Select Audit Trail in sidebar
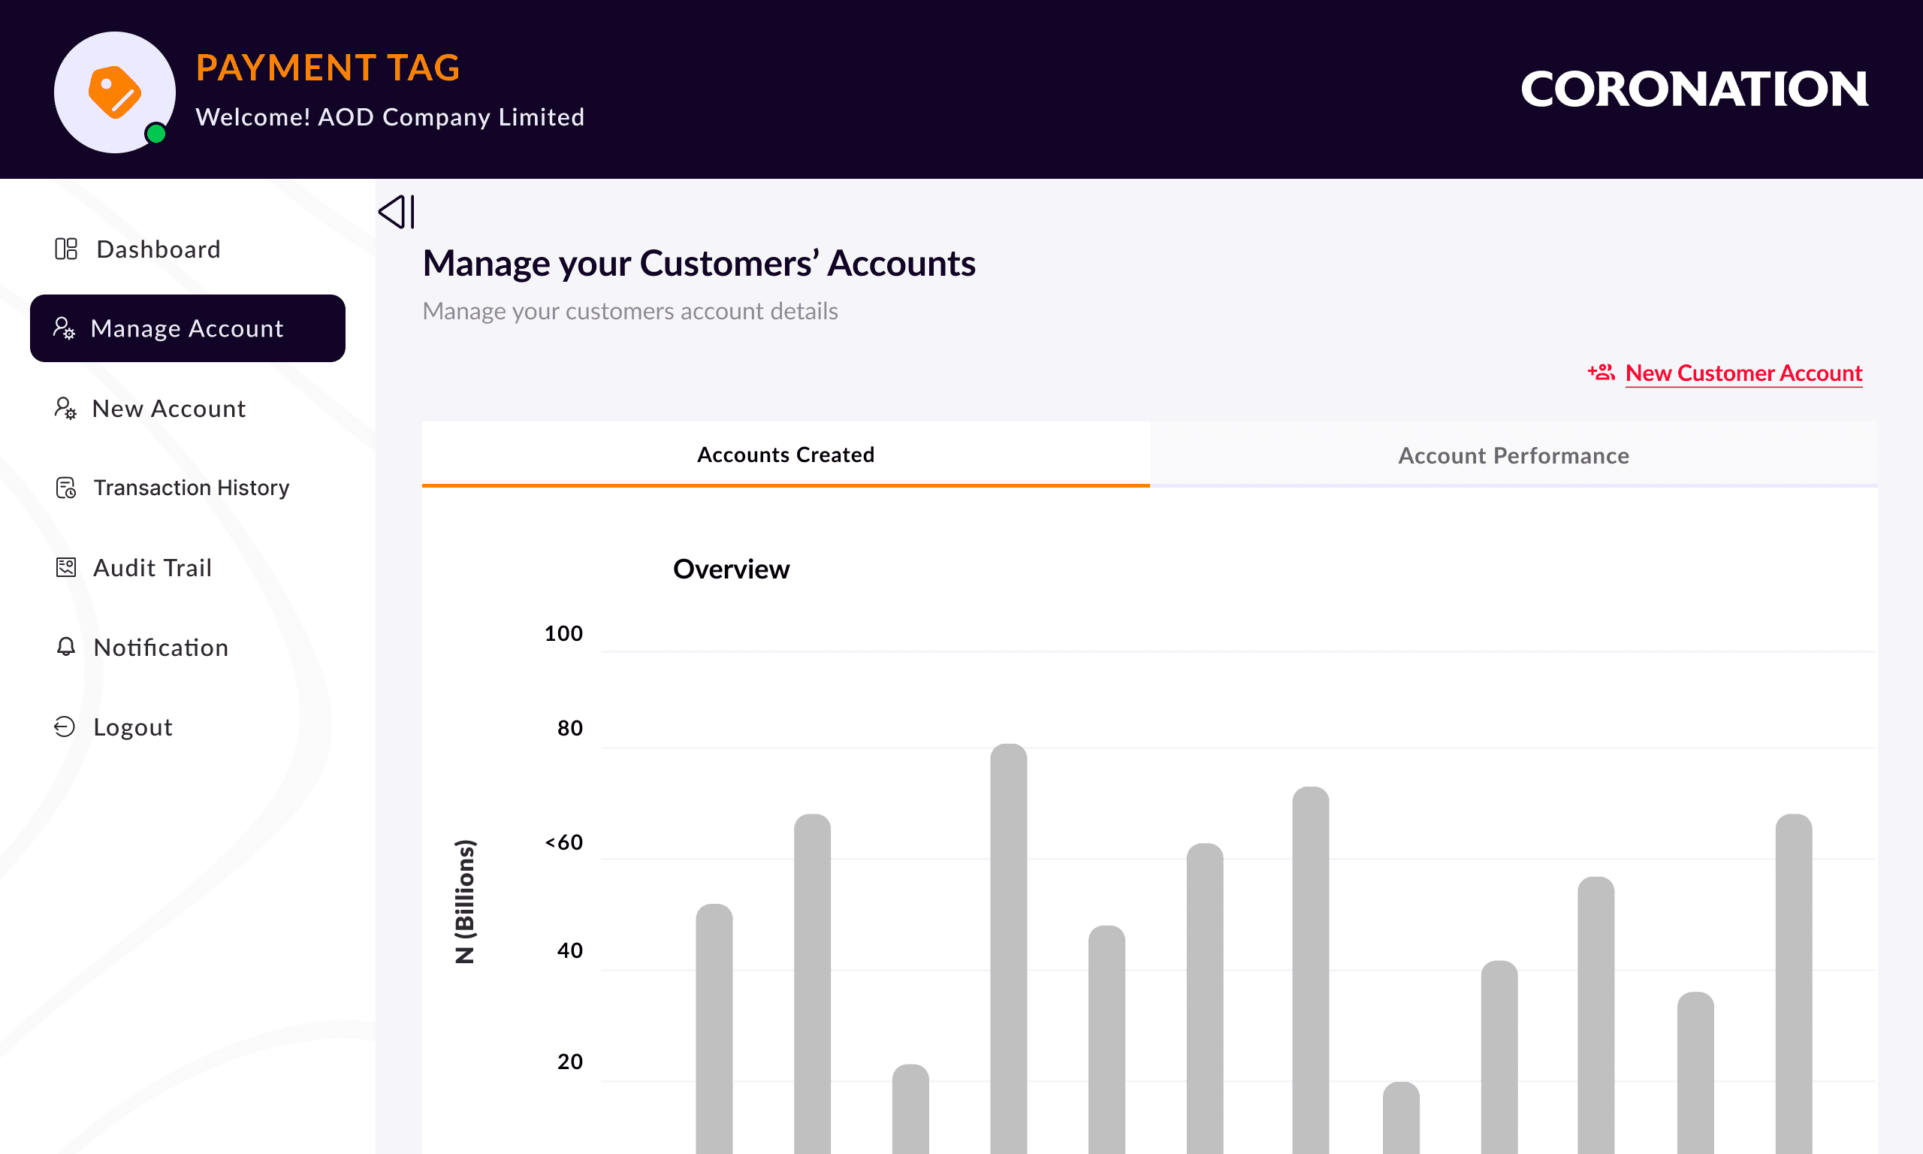This screenshot has width=1923, height=1154. (x=152, y=568)
